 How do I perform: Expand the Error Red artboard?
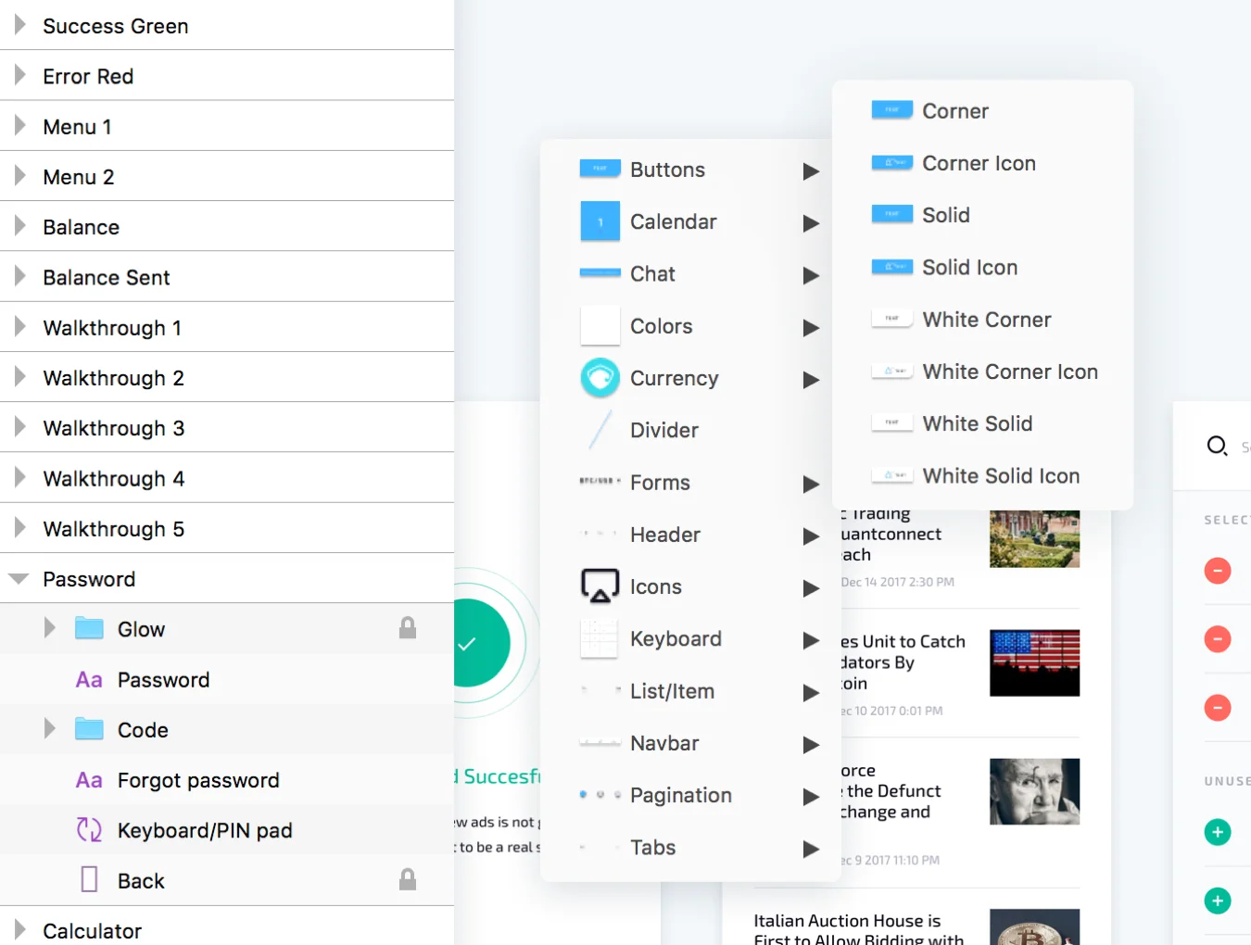(x=19, y=75)
